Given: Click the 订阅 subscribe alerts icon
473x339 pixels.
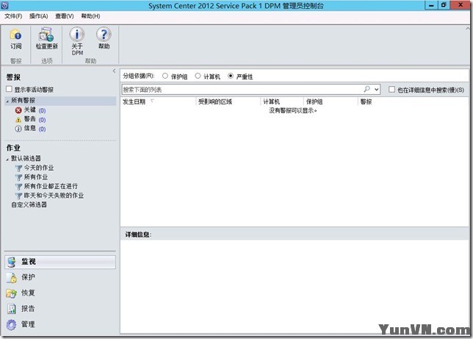Looking at the screenshot, I should [x=15, y=34].
